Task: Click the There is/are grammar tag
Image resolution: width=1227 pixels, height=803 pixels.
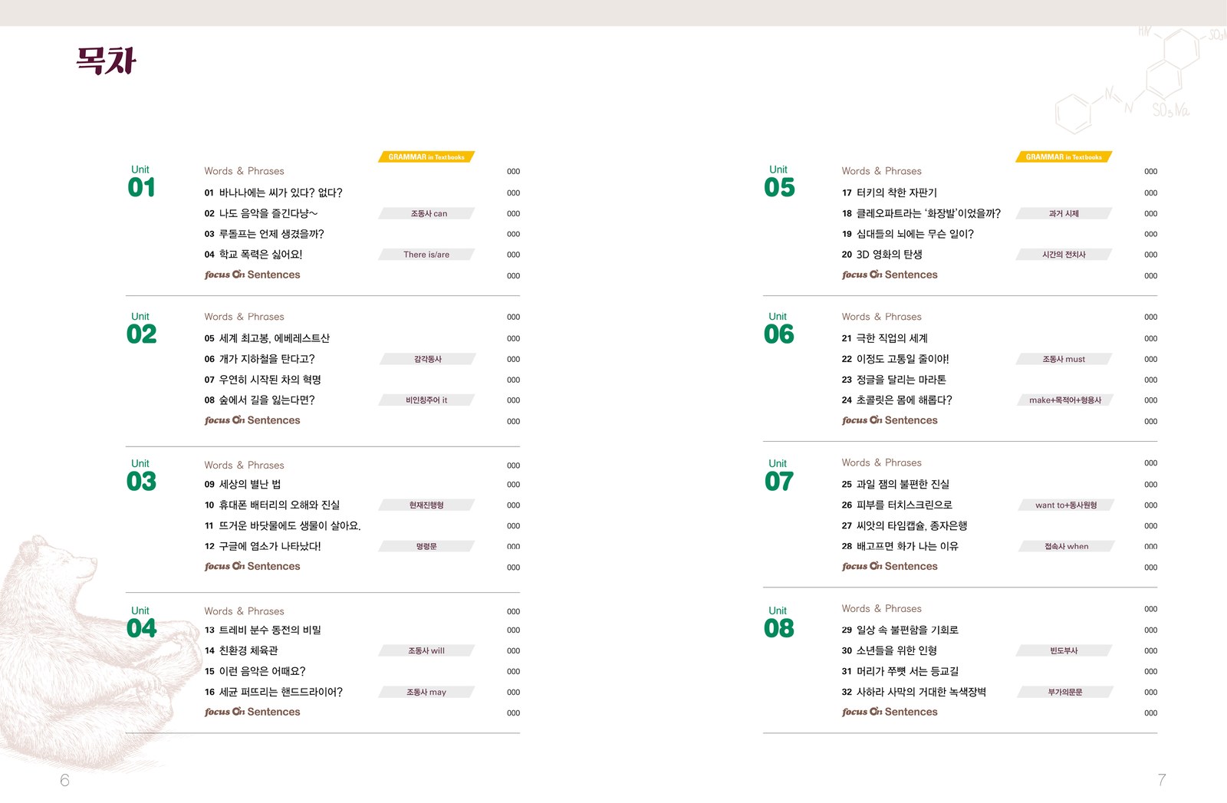Action: click(427, 254)
